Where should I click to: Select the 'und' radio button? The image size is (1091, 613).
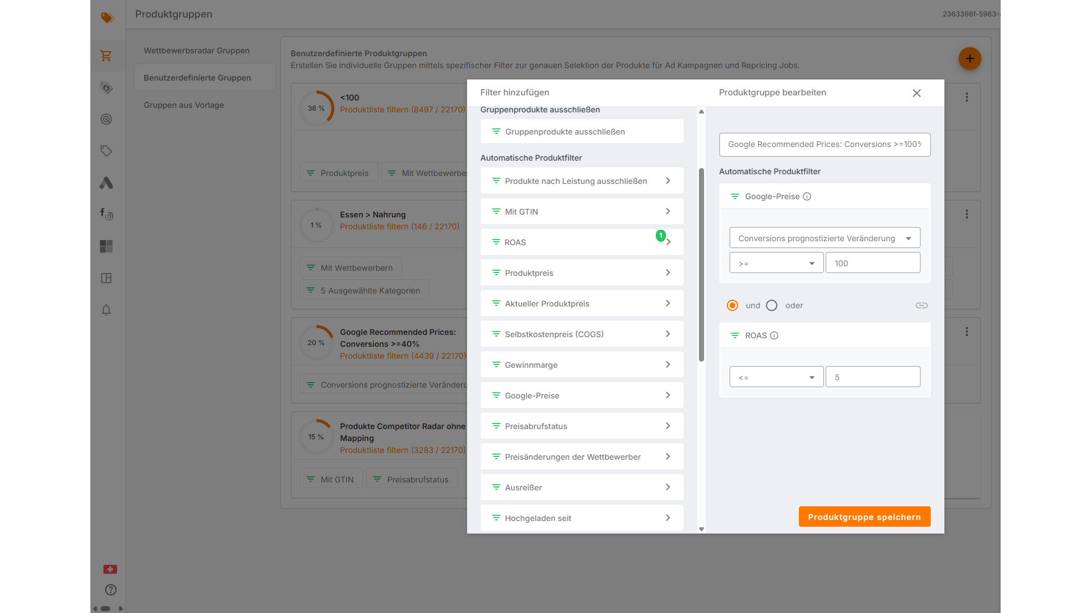pos(732,305)
